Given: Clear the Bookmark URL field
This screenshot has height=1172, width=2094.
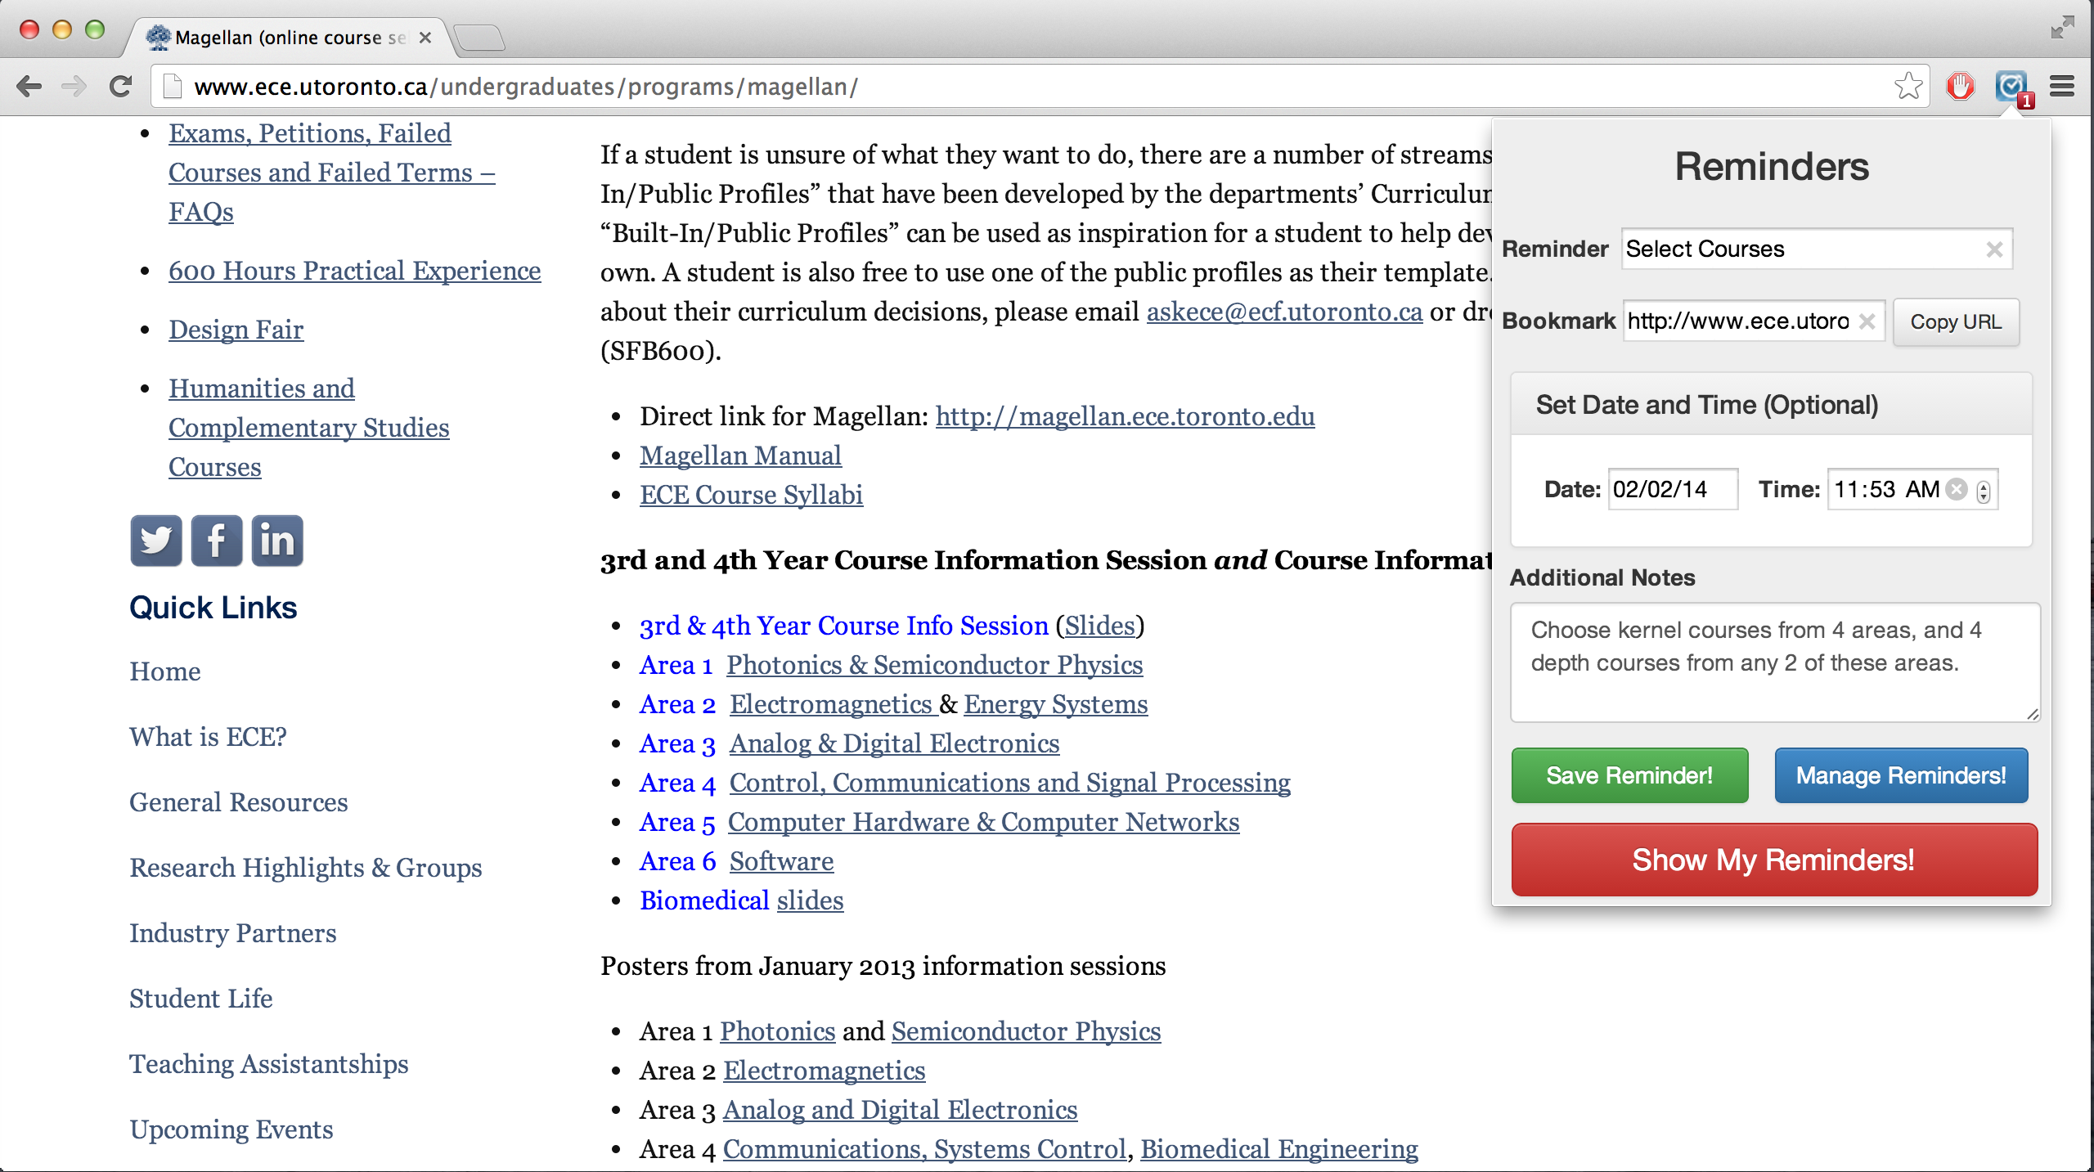Looking at the screenshot, I should click(1867, 321).
